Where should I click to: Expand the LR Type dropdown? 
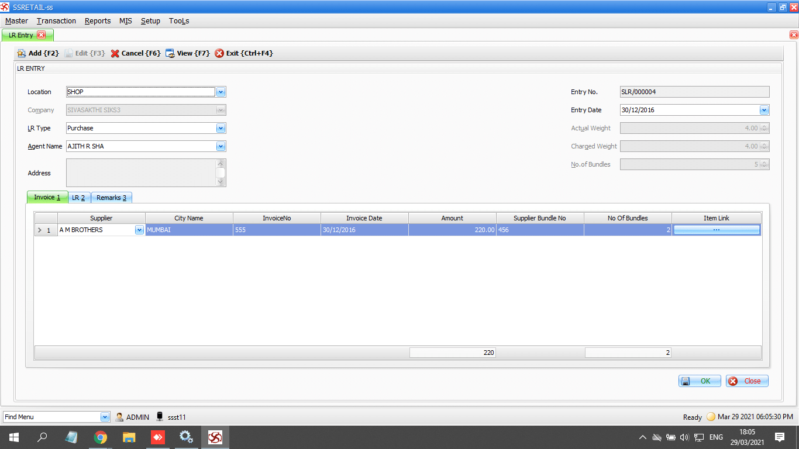coord(221,128)
